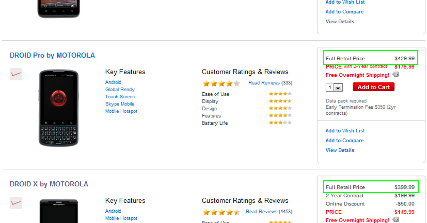Add DROID Pro to cart
427x223 pixels.
click(373, 87)
